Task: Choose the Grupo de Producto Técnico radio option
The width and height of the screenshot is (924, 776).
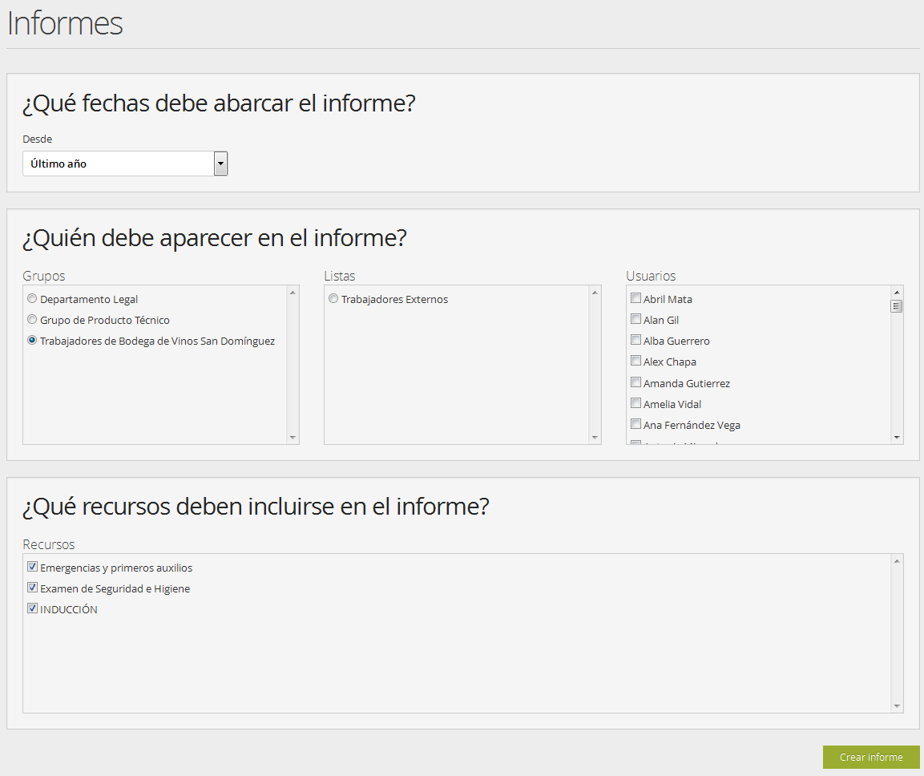Action: pos(32,320)
